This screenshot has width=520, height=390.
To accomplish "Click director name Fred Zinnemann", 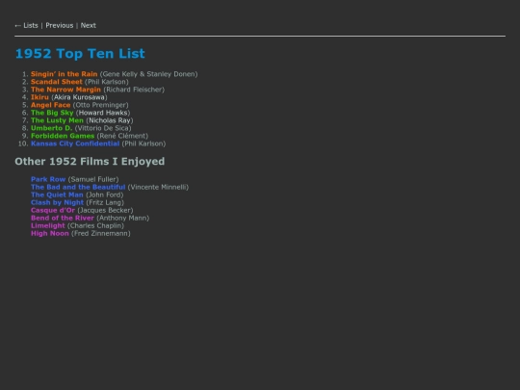I will (101, 233).
